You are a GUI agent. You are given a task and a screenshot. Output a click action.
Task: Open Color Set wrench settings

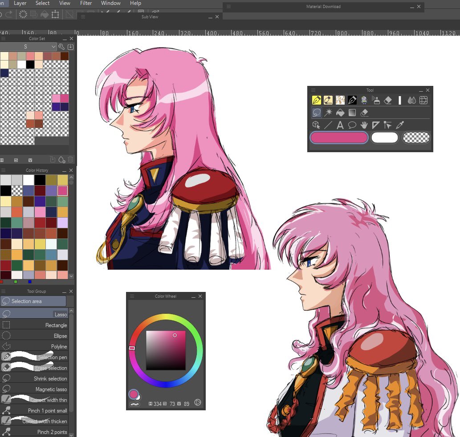click(x=61, y=47)
